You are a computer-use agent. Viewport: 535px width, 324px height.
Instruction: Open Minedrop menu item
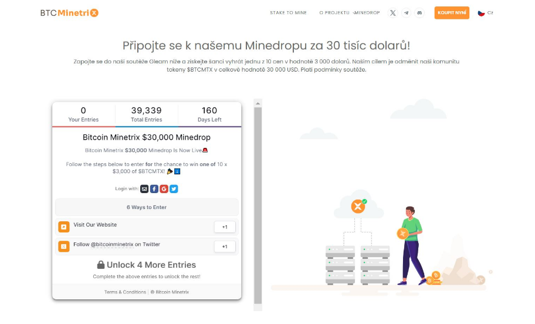(367, 13)
